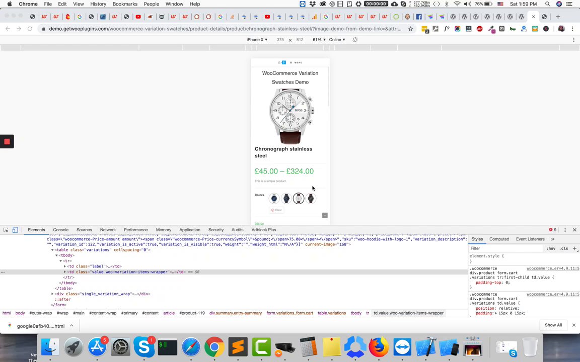Click the rotate device orientation icon
580x362 pixels.
tap(355, 40)
